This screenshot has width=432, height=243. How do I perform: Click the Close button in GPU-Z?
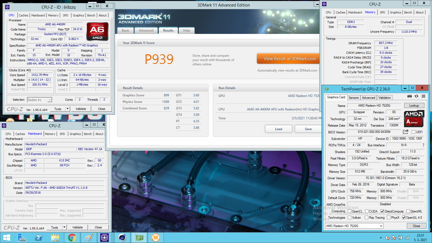(416, 226)
